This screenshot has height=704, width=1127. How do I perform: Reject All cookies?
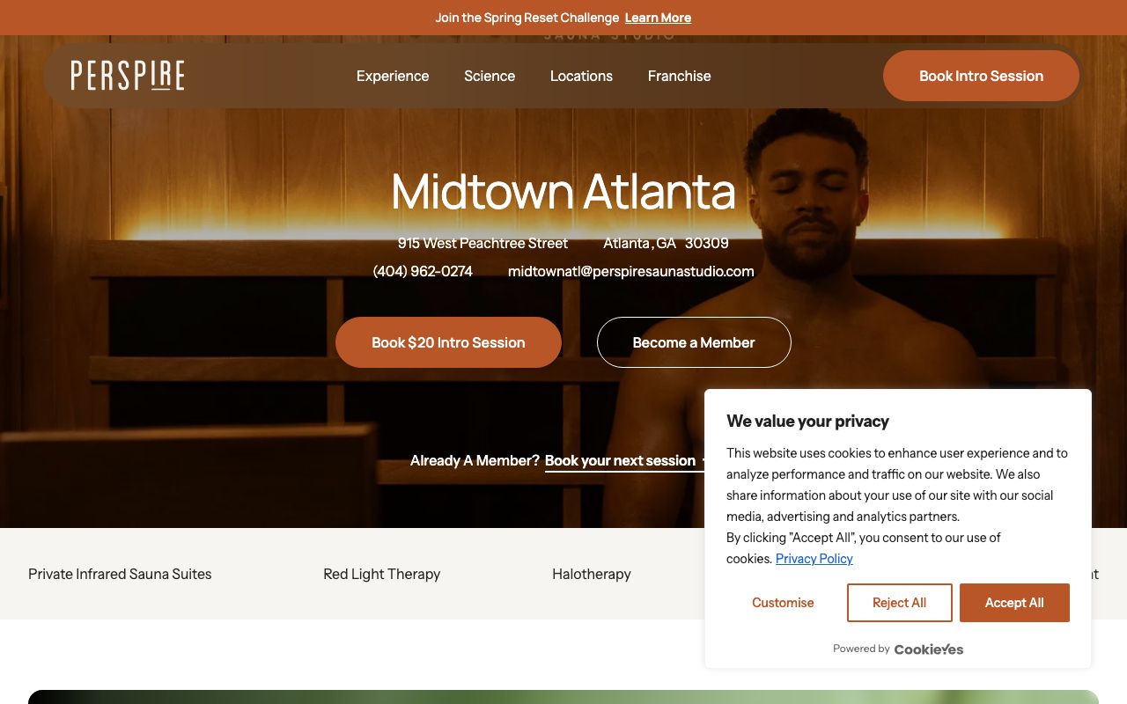(x=900, y=603)
